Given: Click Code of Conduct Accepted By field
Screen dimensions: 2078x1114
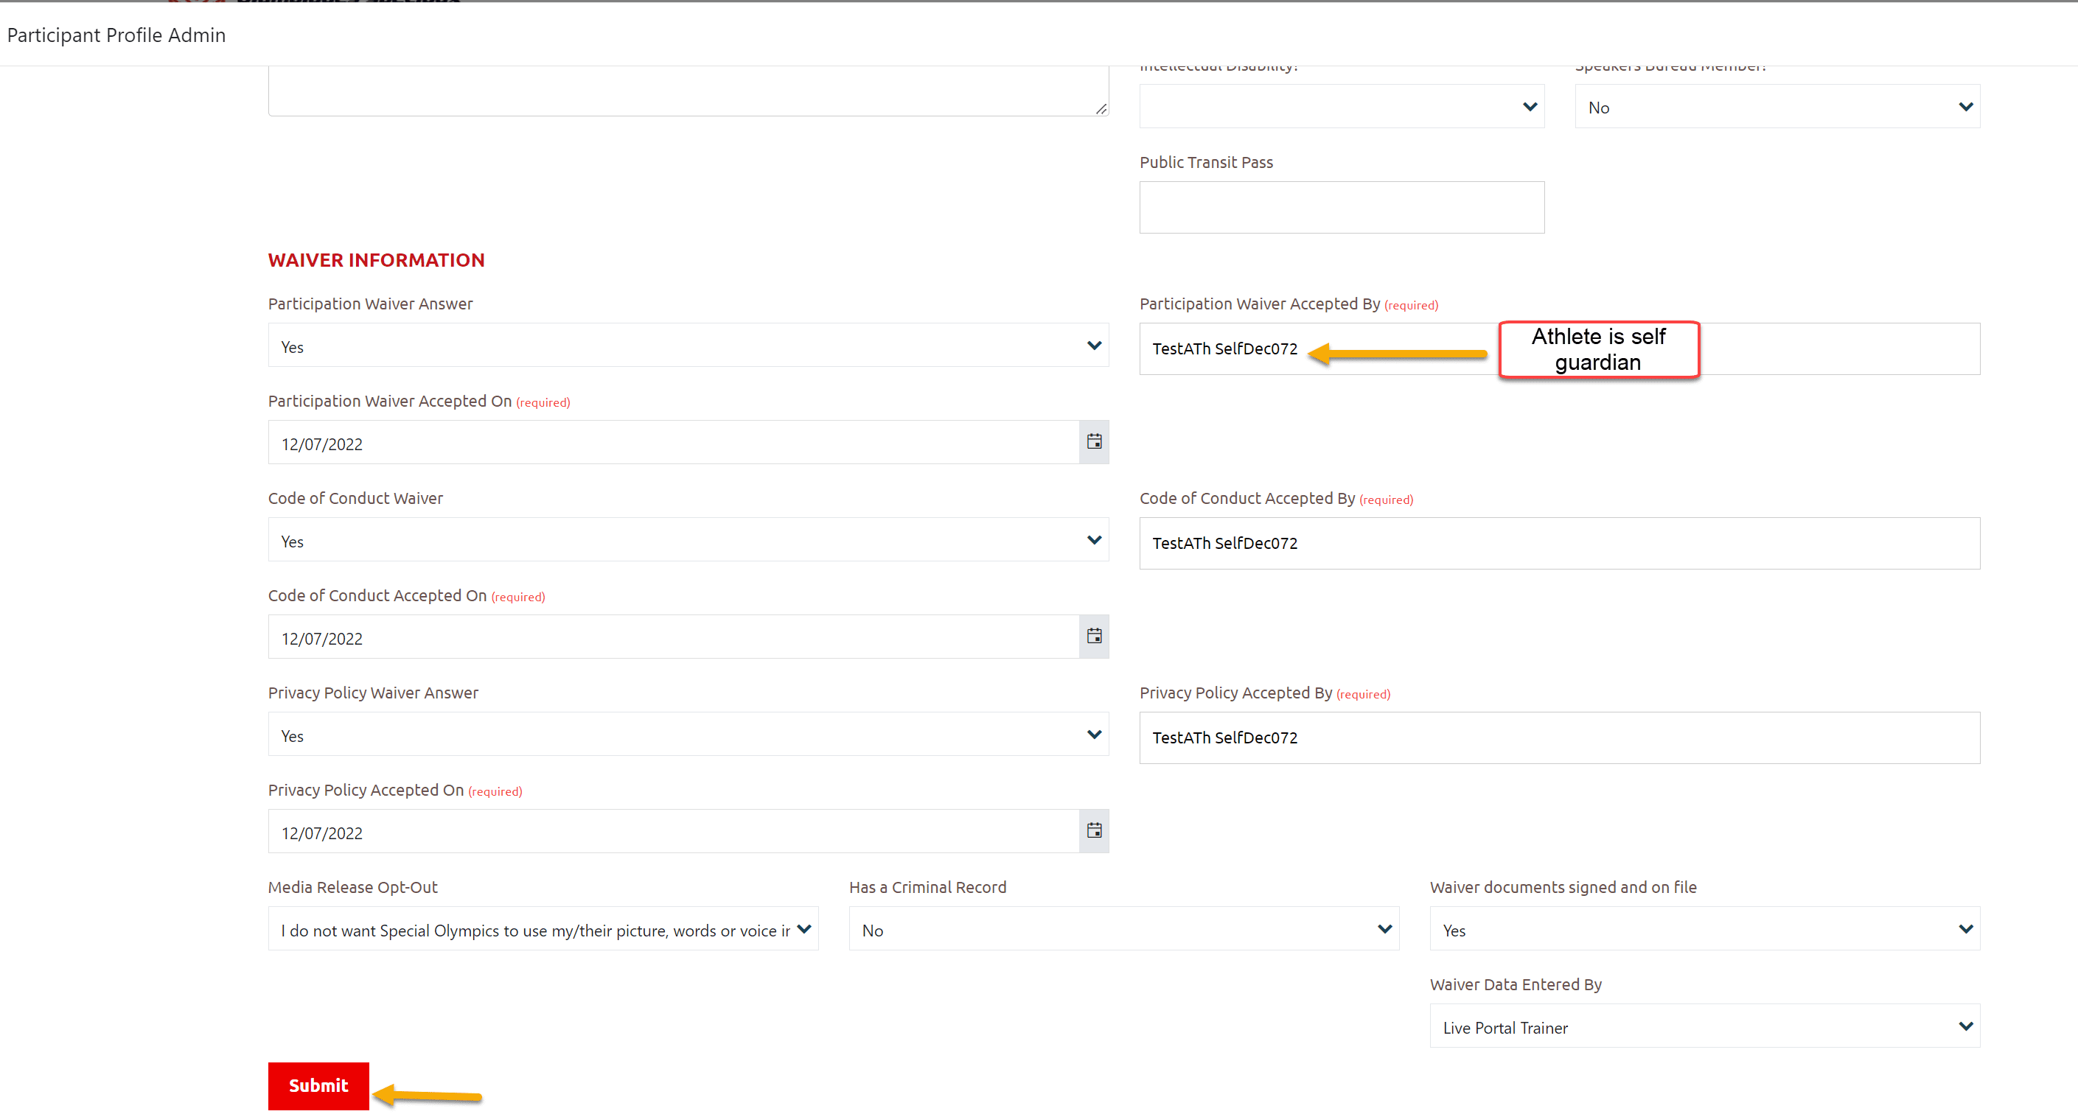Looking at the screenshot, I should (1559, 543).
